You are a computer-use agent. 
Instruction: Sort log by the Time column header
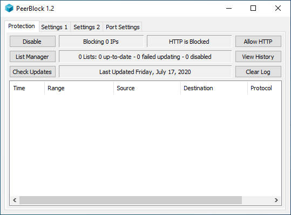pos(27,88)
